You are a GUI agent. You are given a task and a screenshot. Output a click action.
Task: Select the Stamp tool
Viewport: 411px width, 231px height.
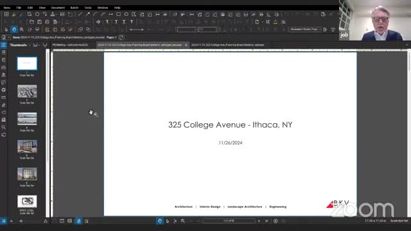[x=53, y=14]
